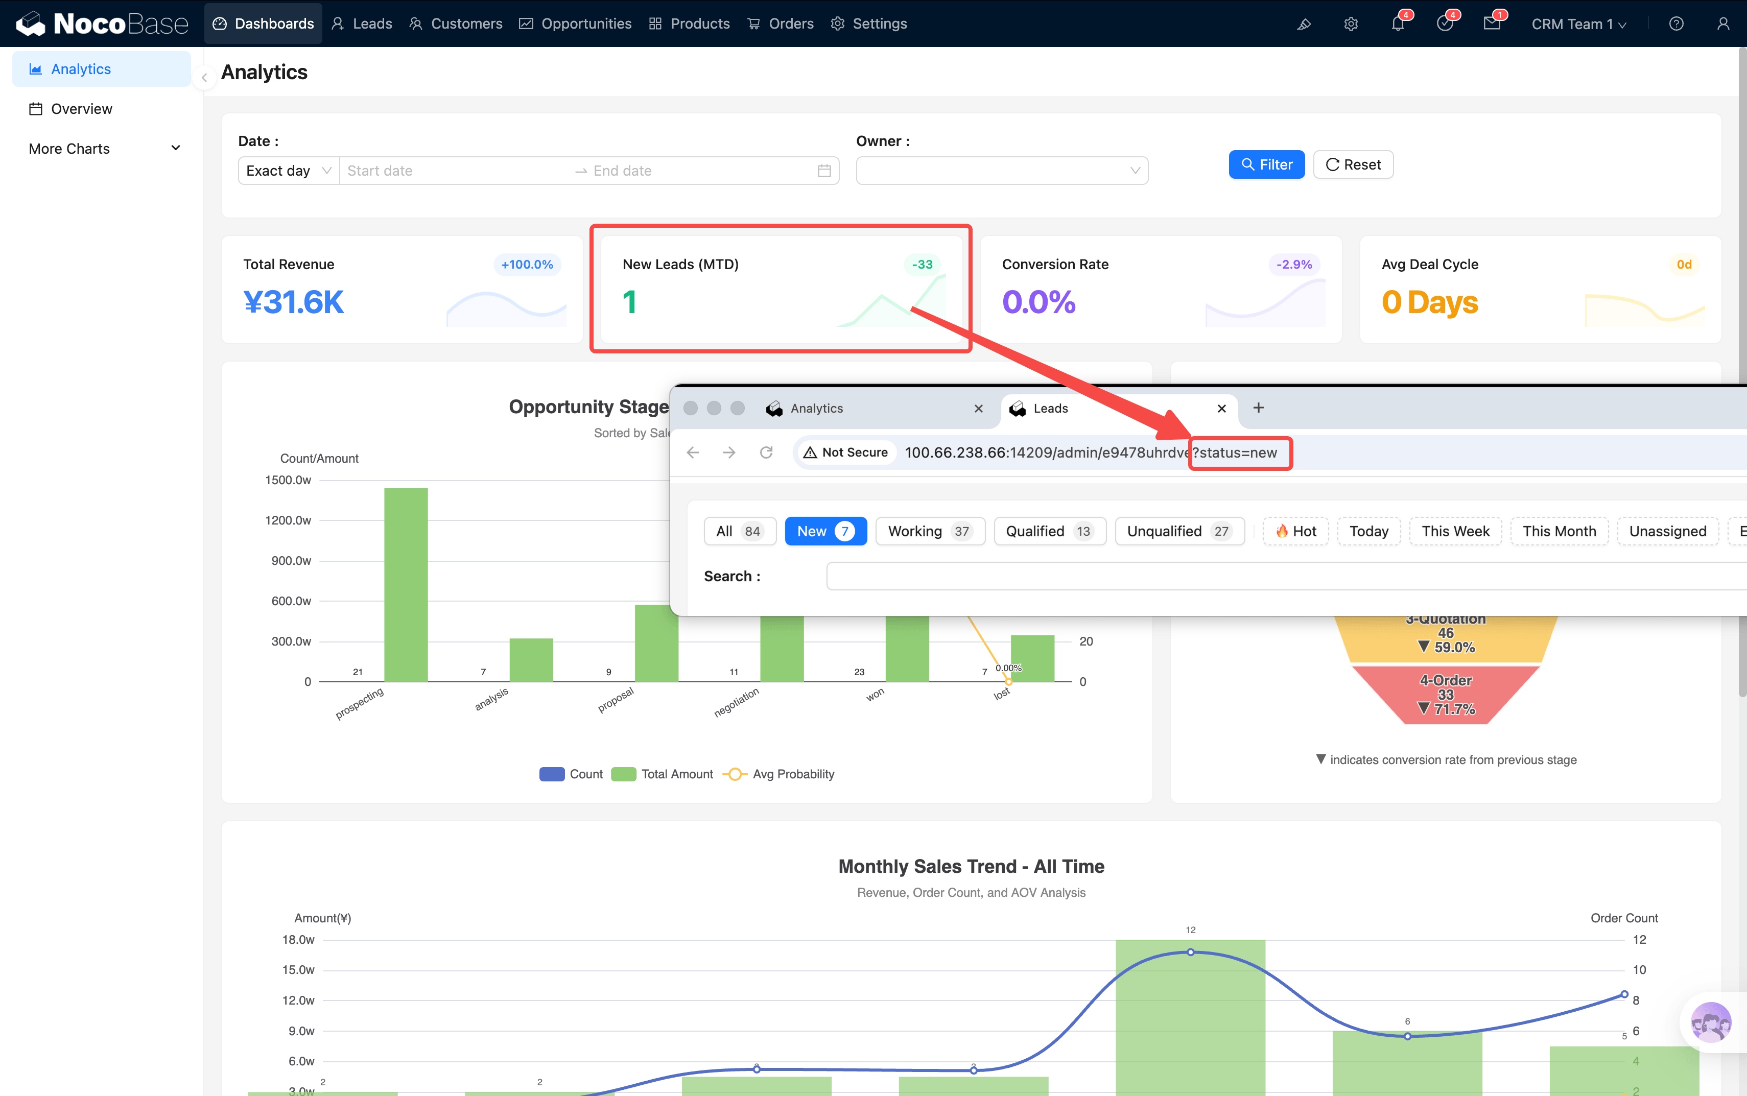This screenshot has width=1747, height=1096.
Task: Open the user profile icon
Action: point(1723,24)
